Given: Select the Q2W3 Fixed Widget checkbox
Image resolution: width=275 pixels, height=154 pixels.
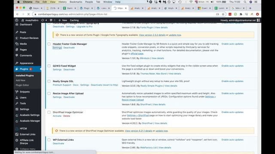Looking at the screenshot, I should (49, 66).
